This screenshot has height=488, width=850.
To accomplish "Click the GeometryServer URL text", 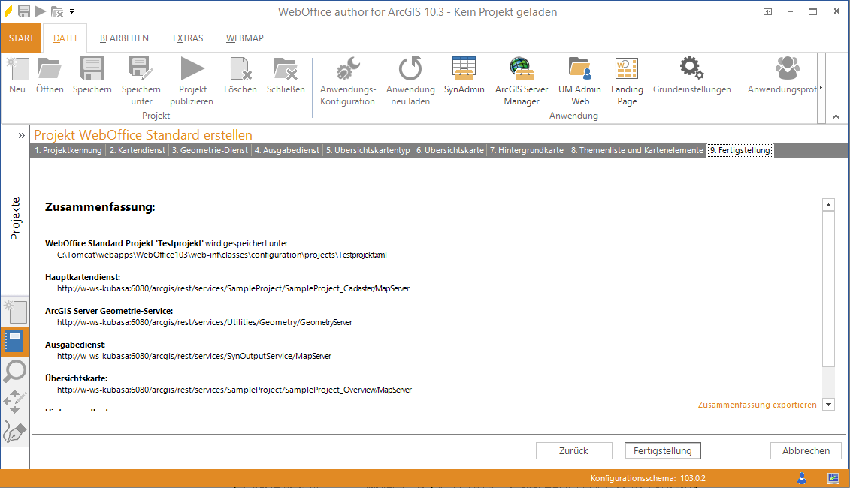I will (204, 322).
